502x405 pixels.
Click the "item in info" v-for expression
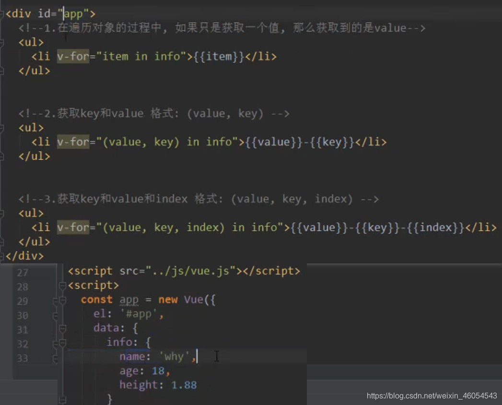coord(141,57)
